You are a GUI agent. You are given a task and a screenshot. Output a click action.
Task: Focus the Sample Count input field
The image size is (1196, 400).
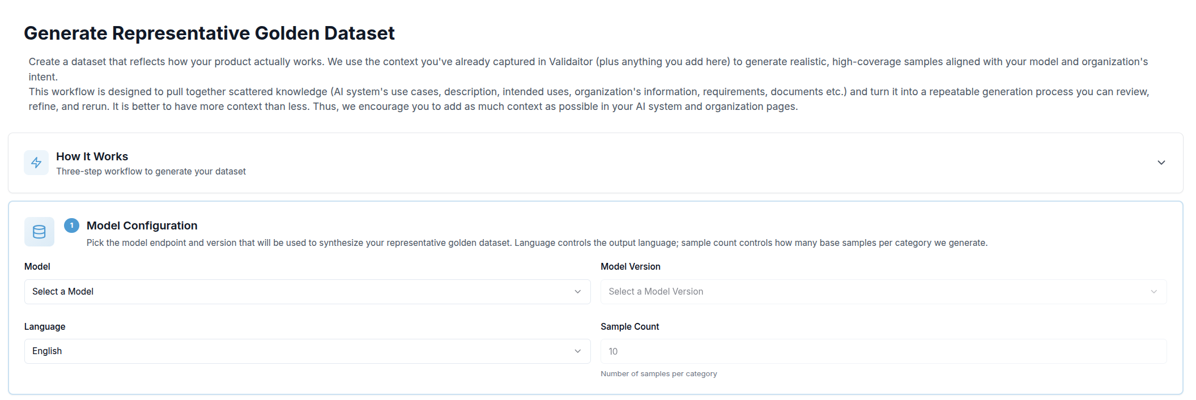click(x=883, y=351)
